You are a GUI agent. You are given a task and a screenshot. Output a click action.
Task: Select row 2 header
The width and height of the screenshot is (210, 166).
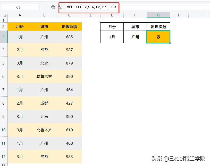[x=4, y=26]
